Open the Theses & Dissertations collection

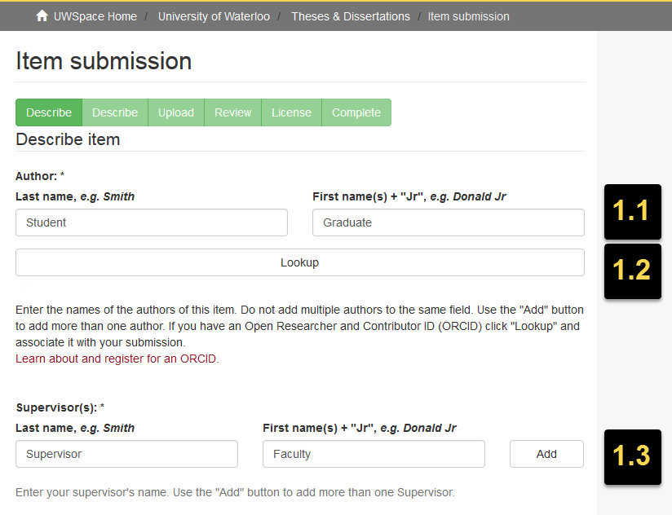[x=351, y=15]
